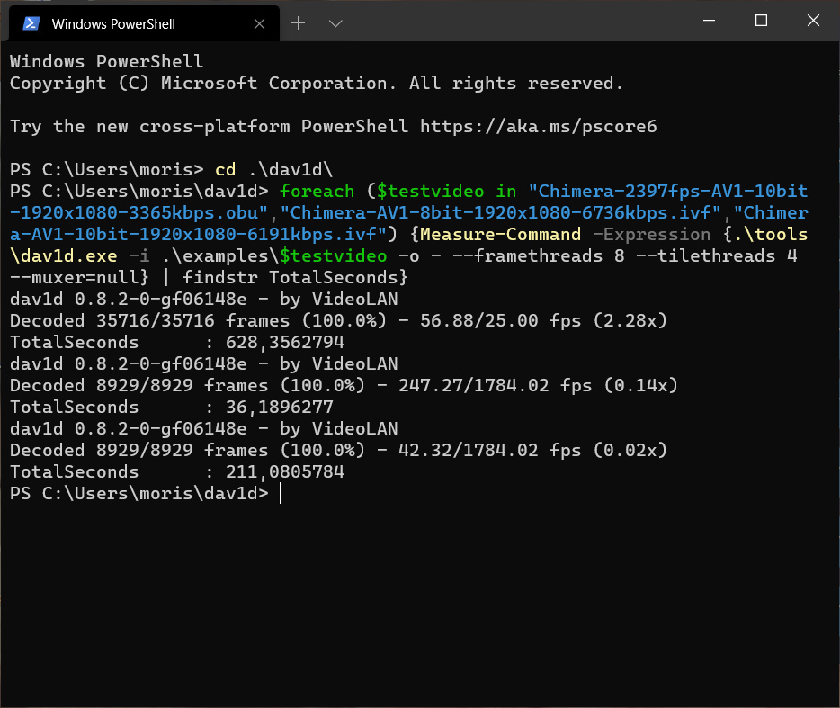Screen dimensions: 840x708
Task: Click the 36,1896277 TotalSeconds value
Action: (x=279, y=408)
